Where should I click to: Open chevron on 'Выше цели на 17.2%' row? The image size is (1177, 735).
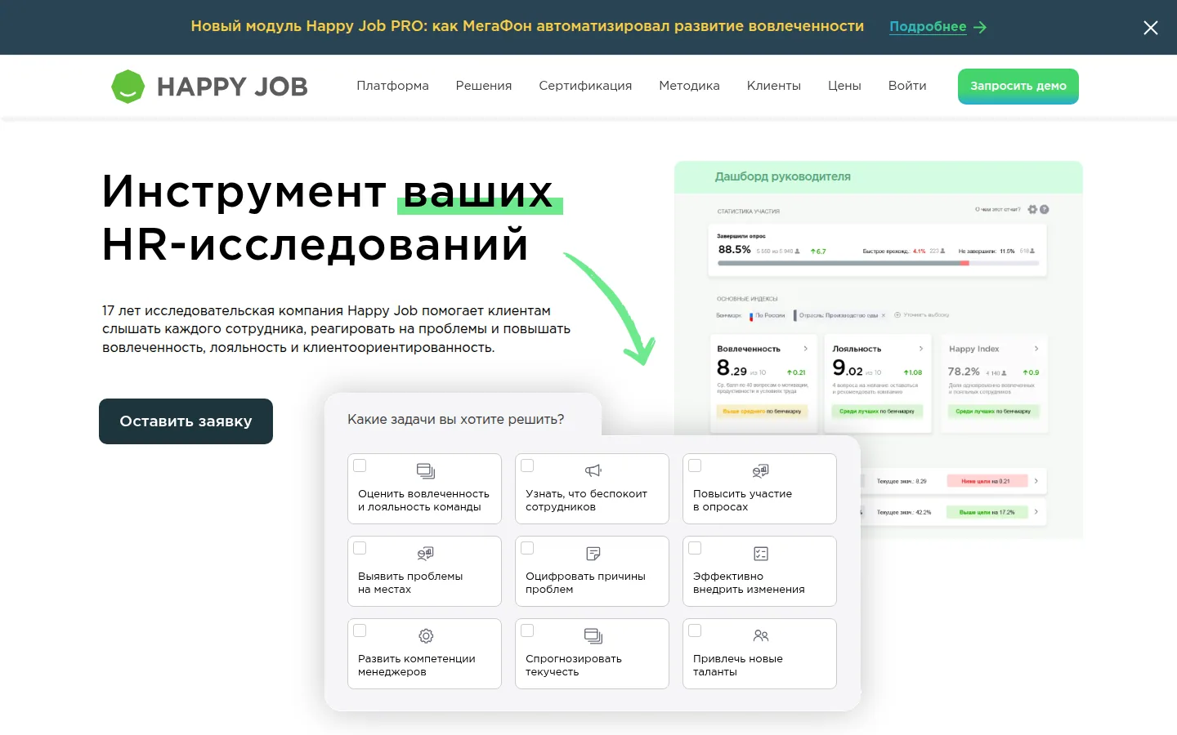pyautogui.click(x=1036, y=512)
